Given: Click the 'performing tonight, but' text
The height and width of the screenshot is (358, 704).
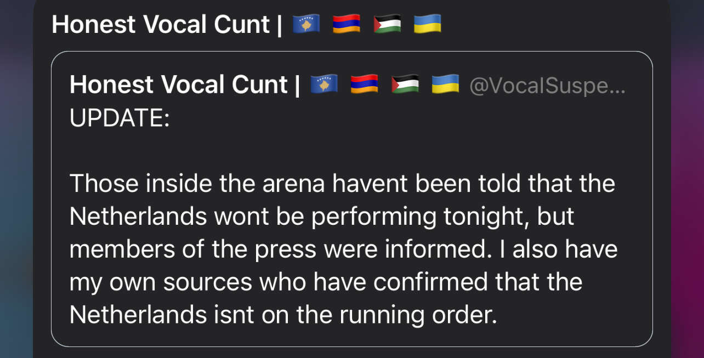Looking at the screenshot, I should point(442,217).
